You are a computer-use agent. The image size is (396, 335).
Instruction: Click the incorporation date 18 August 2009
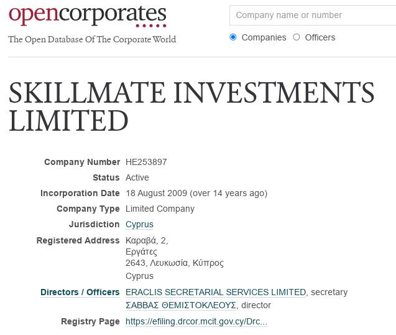(x=156, y=193)
